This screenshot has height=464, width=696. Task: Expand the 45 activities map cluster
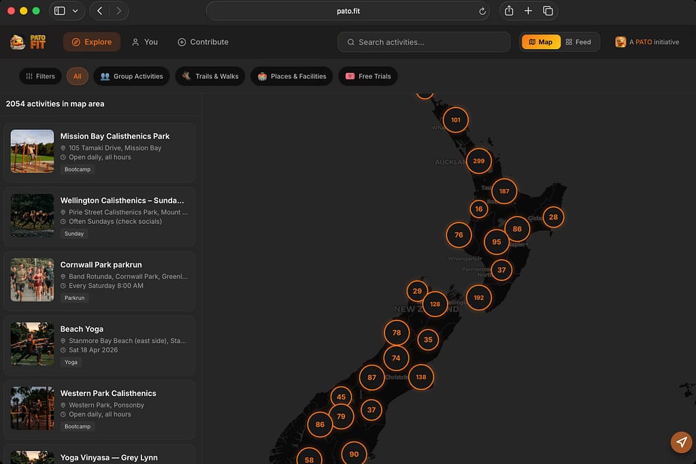coord(341,397)
